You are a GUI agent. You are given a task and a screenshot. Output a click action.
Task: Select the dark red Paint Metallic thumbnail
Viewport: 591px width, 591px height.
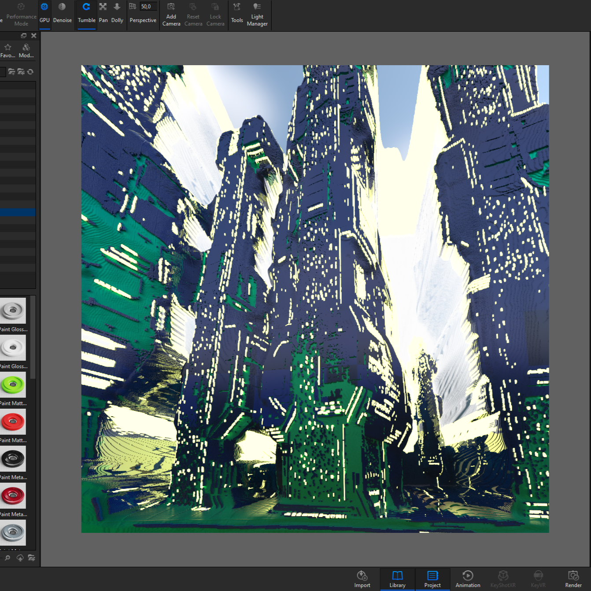click(13, 495)
